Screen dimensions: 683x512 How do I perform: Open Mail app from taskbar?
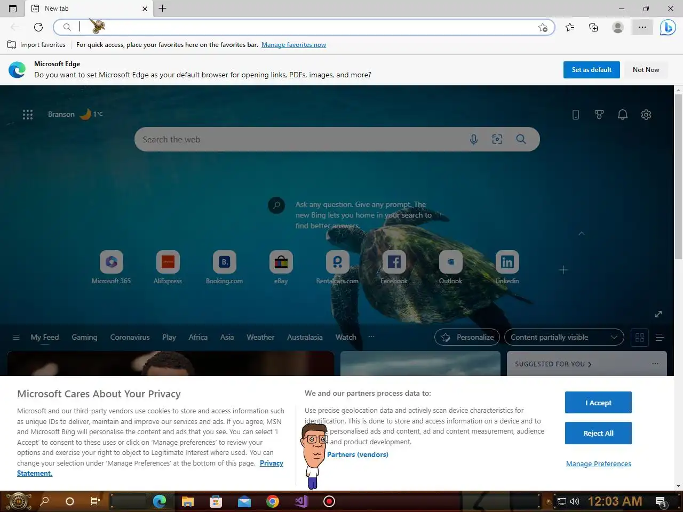[x=244, y=501]
